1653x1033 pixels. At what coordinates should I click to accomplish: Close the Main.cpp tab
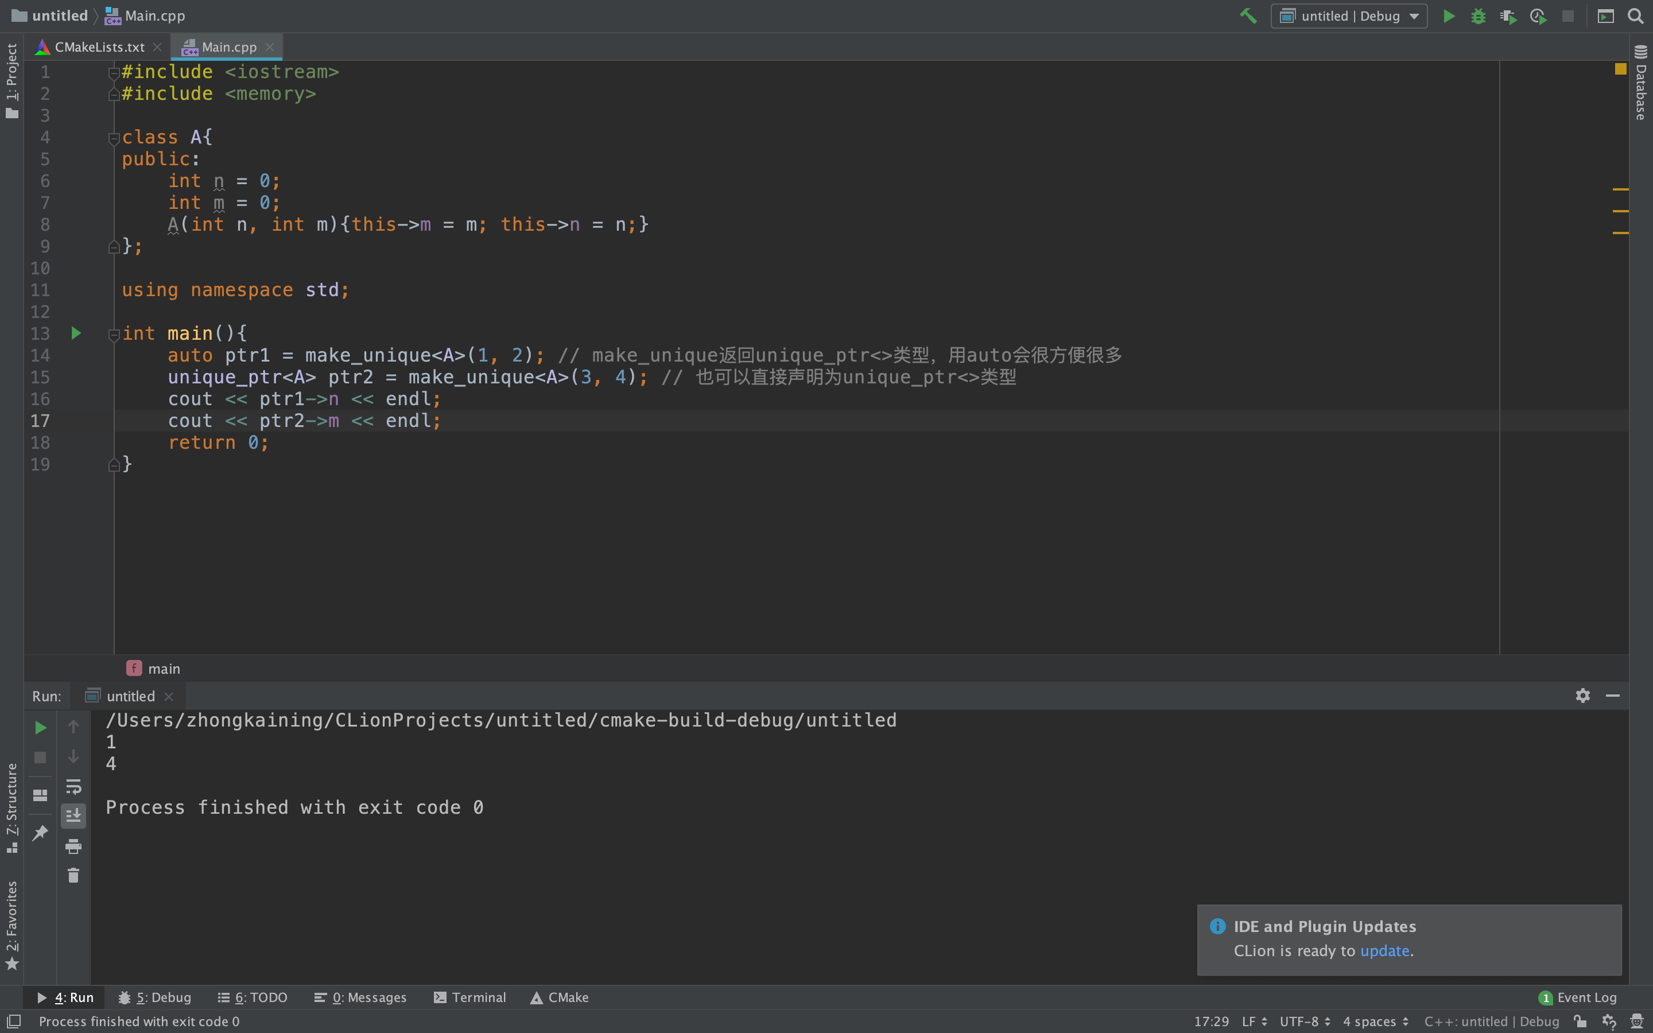(x=270, y=47)
